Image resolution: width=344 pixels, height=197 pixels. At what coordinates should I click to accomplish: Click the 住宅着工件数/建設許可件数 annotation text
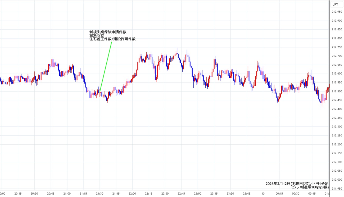point(112,39)
